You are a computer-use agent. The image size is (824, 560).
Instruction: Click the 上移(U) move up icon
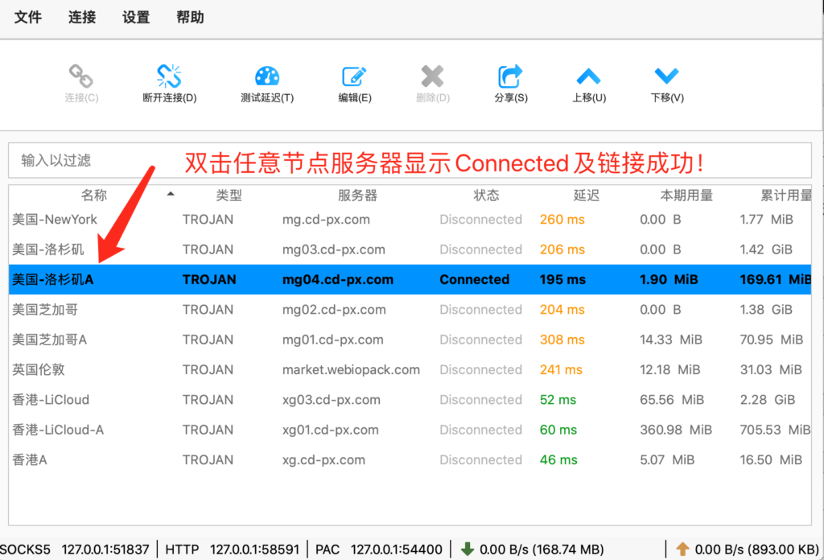pos(588,80)
